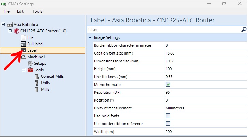
Task: Click the Caption font size (mm) label
Action: pyautogui.click(x=113, y=53)
